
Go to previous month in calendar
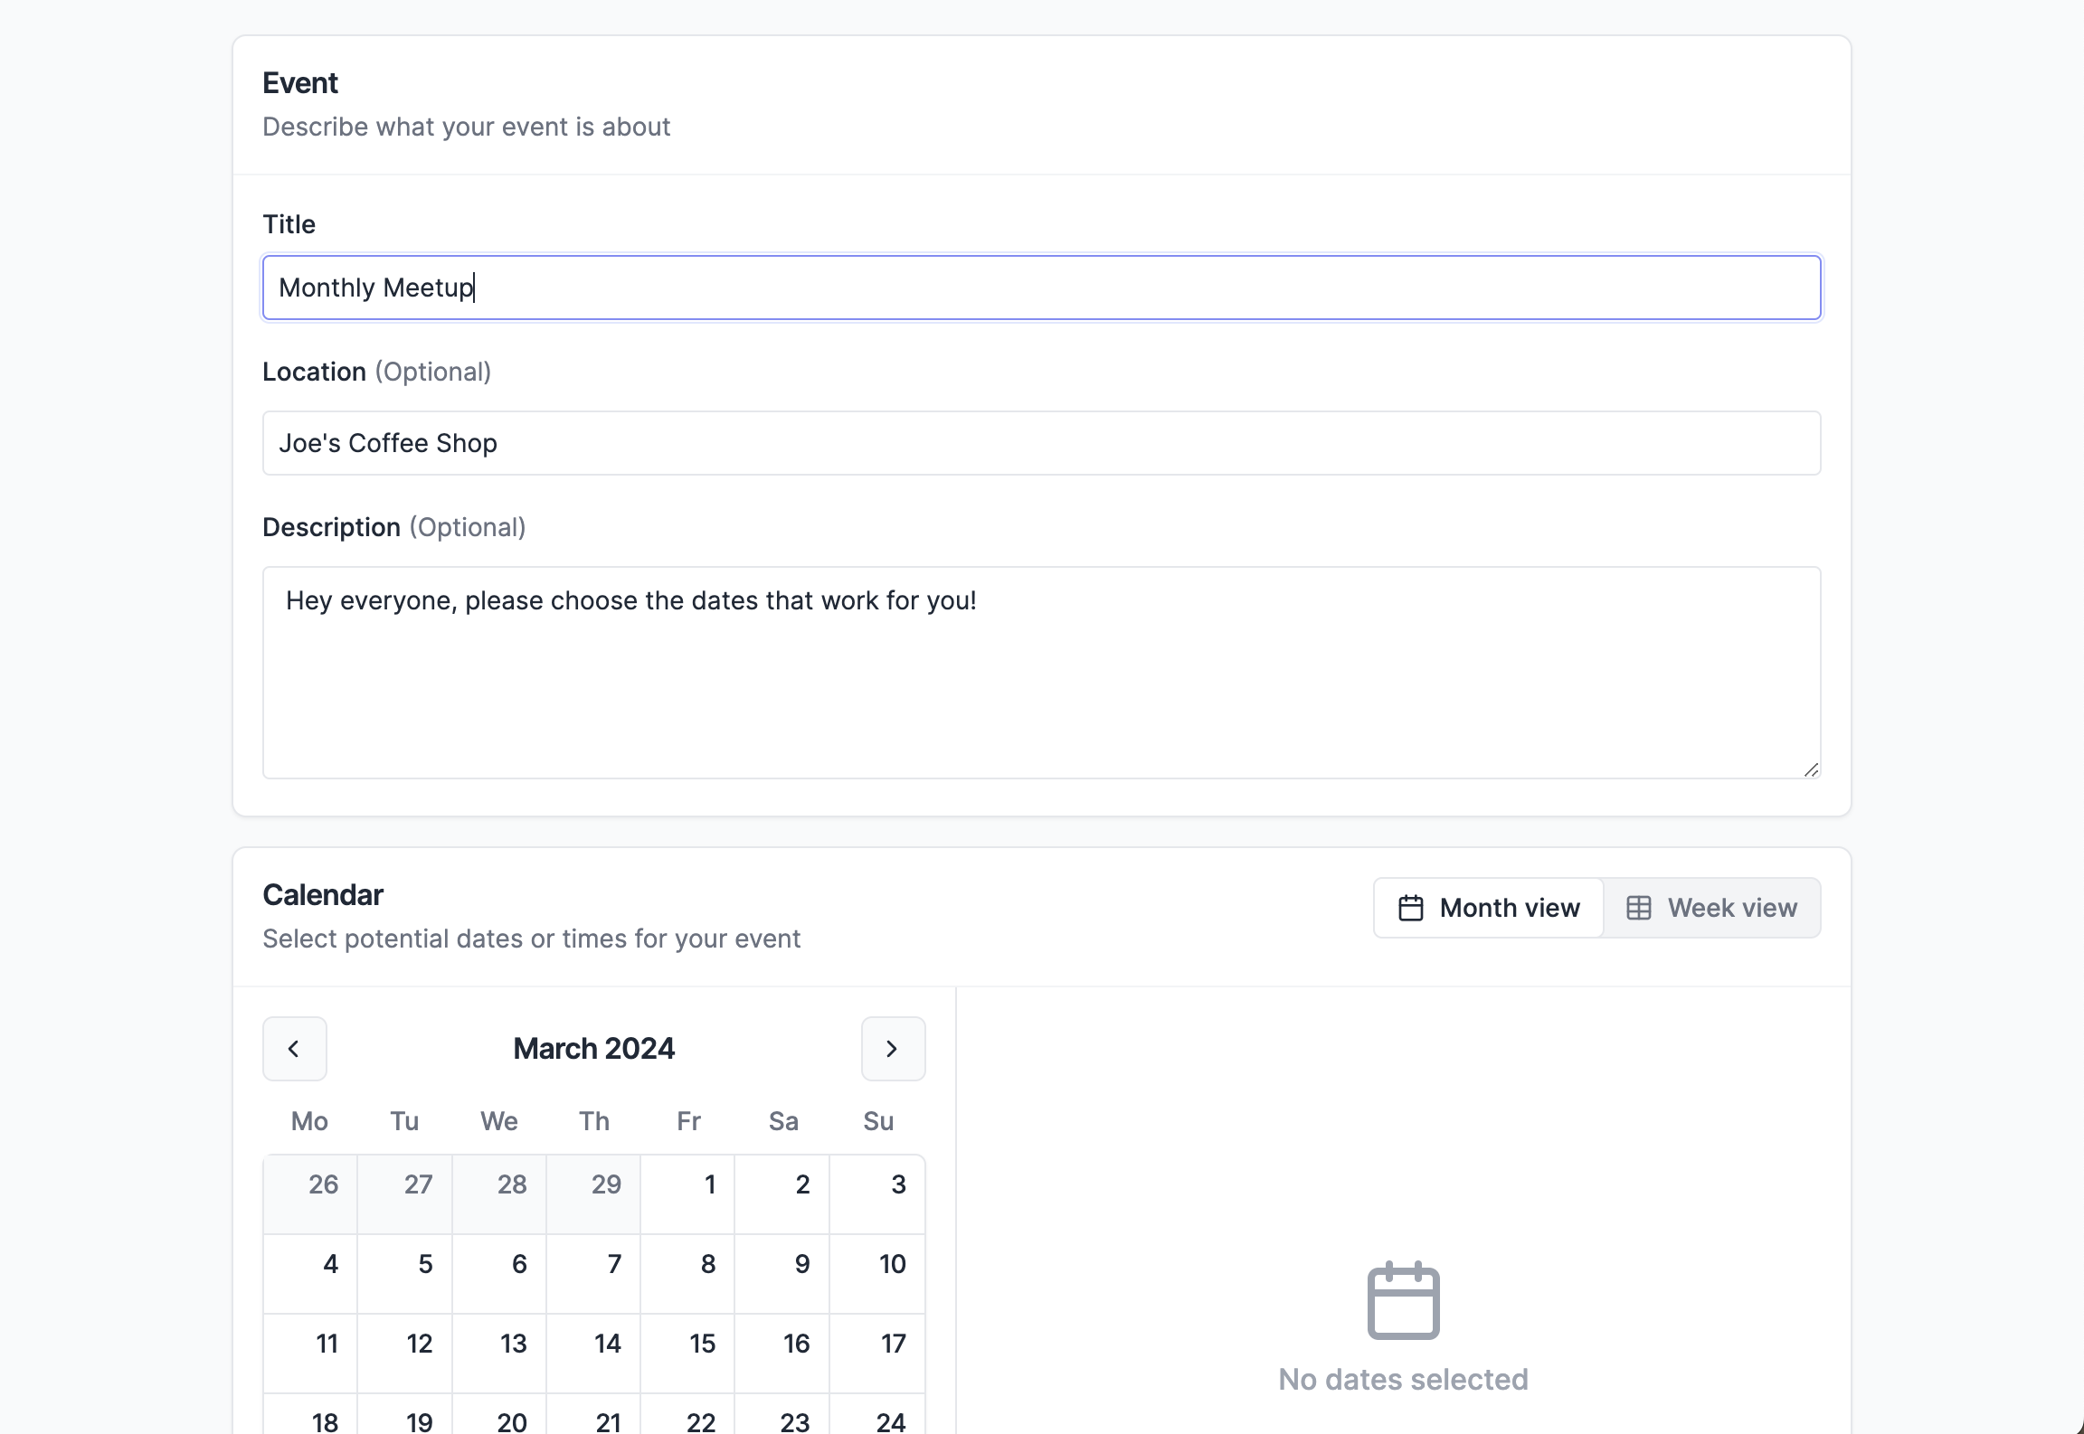pyautogui.click(x=294, y=1049)
